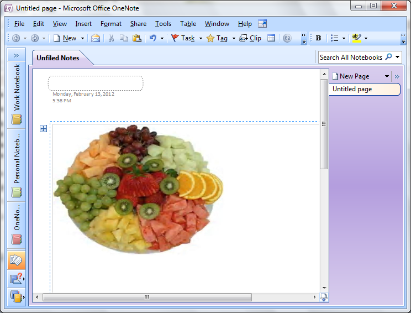
Task: Open the Bullets style dropdown arrow
Action: click(x=344, y=38)
